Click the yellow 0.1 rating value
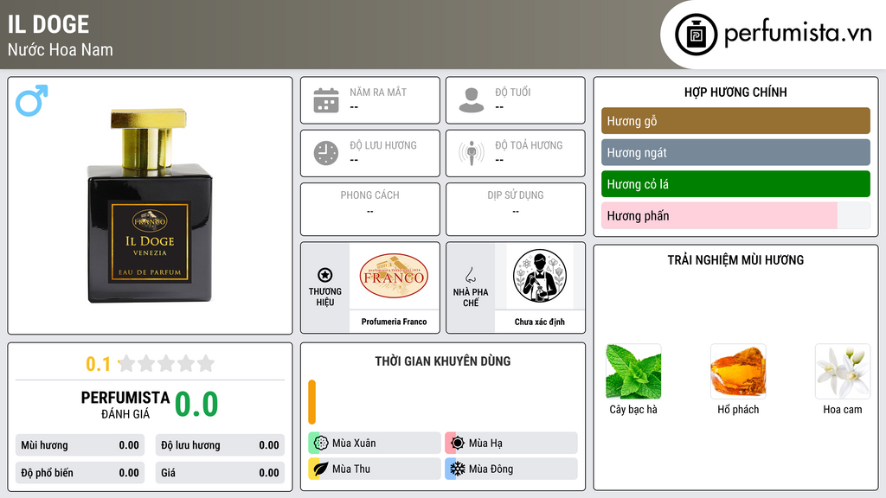The image size is (886, 498). pos(99,364)
